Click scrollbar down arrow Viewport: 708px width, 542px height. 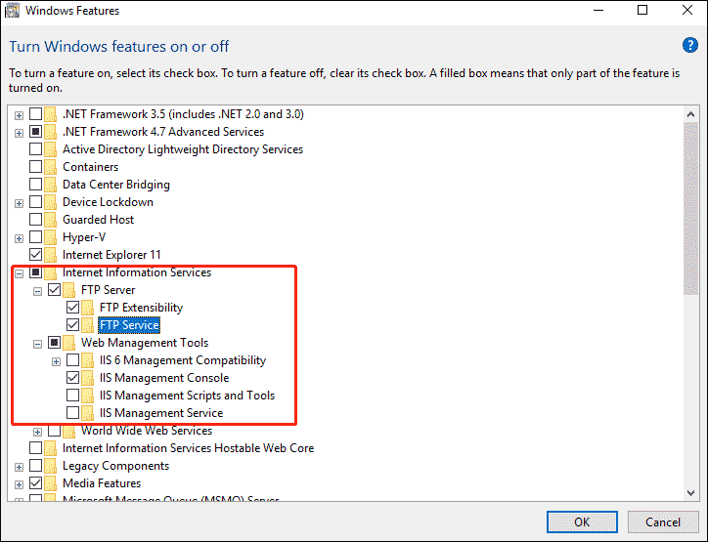point(690,493)
